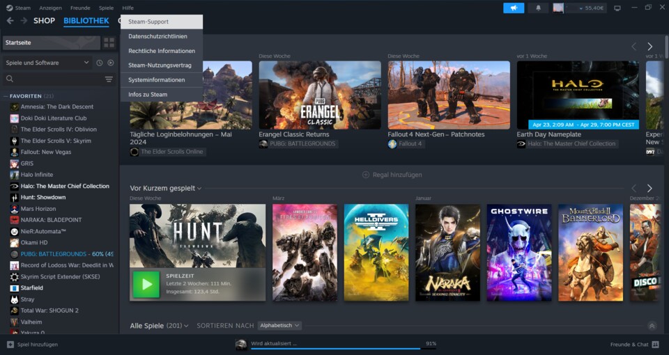This screenshot has width=669, height=355.
Task: Click the Startseite button
Action: click(51, 42)
